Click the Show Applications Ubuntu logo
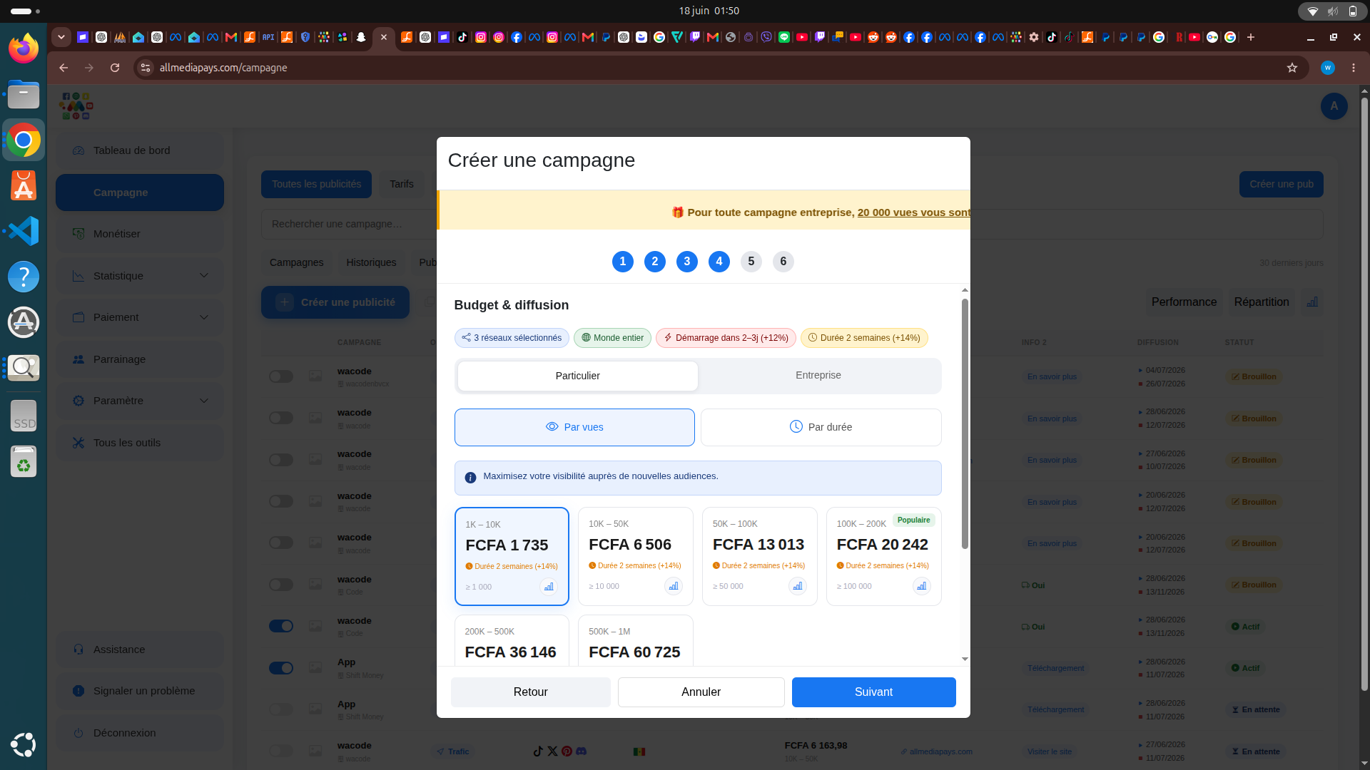 pos(24,744)
